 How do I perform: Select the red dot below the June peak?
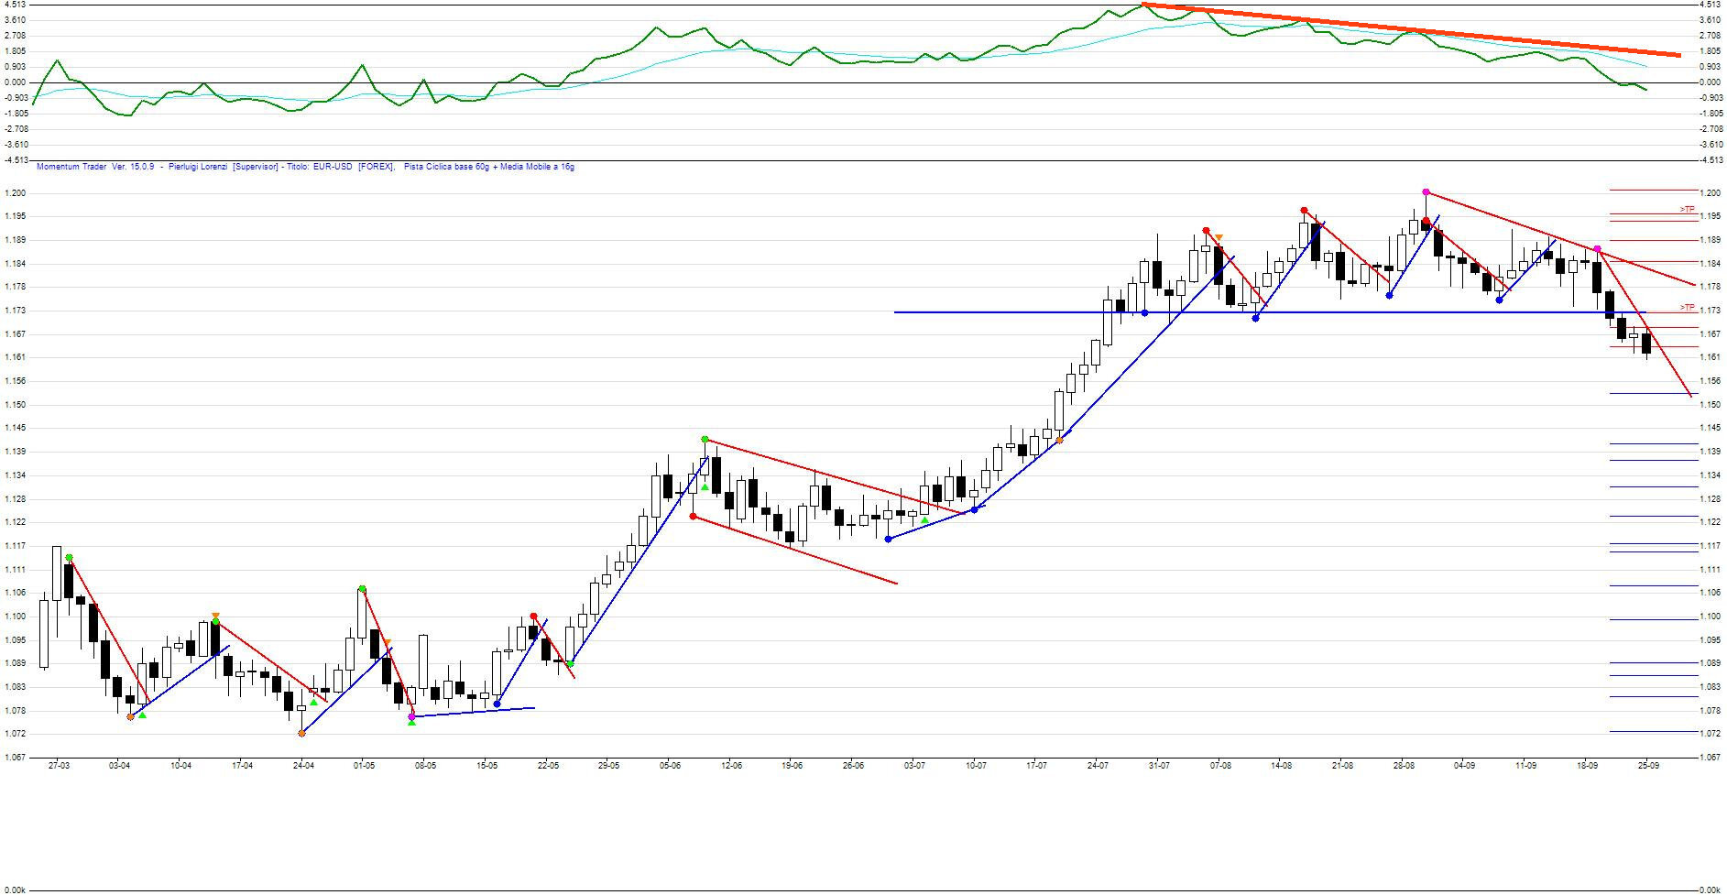pyautogui.click(x=693, y=517)
